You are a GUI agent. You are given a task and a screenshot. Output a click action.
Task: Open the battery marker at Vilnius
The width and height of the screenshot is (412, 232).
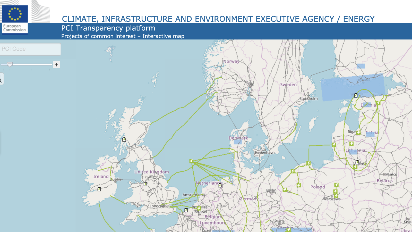[357, 162]
